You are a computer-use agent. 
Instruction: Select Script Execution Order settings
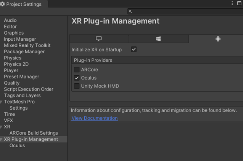[29, 89]
